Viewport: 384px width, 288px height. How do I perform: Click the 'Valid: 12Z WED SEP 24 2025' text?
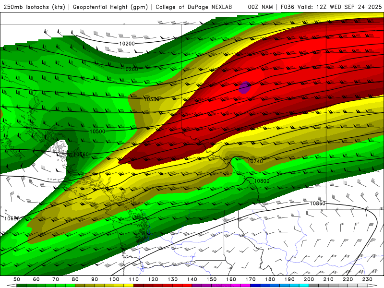(x=339, y=7)
